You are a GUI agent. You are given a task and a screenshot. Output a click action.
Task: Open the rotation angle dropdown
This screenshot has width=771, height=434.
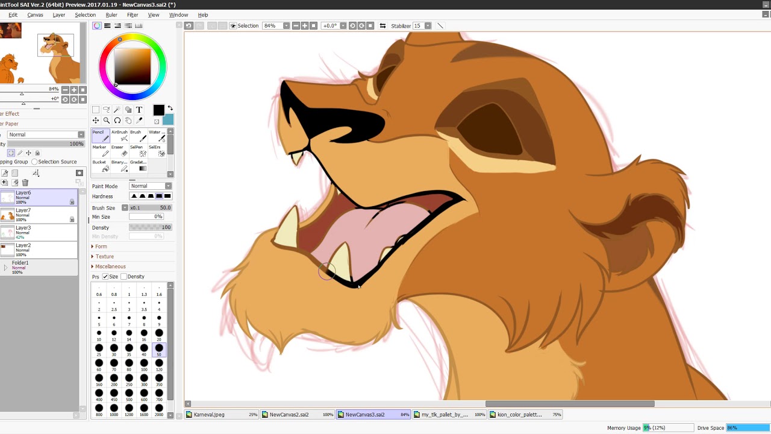click(343, 26)
